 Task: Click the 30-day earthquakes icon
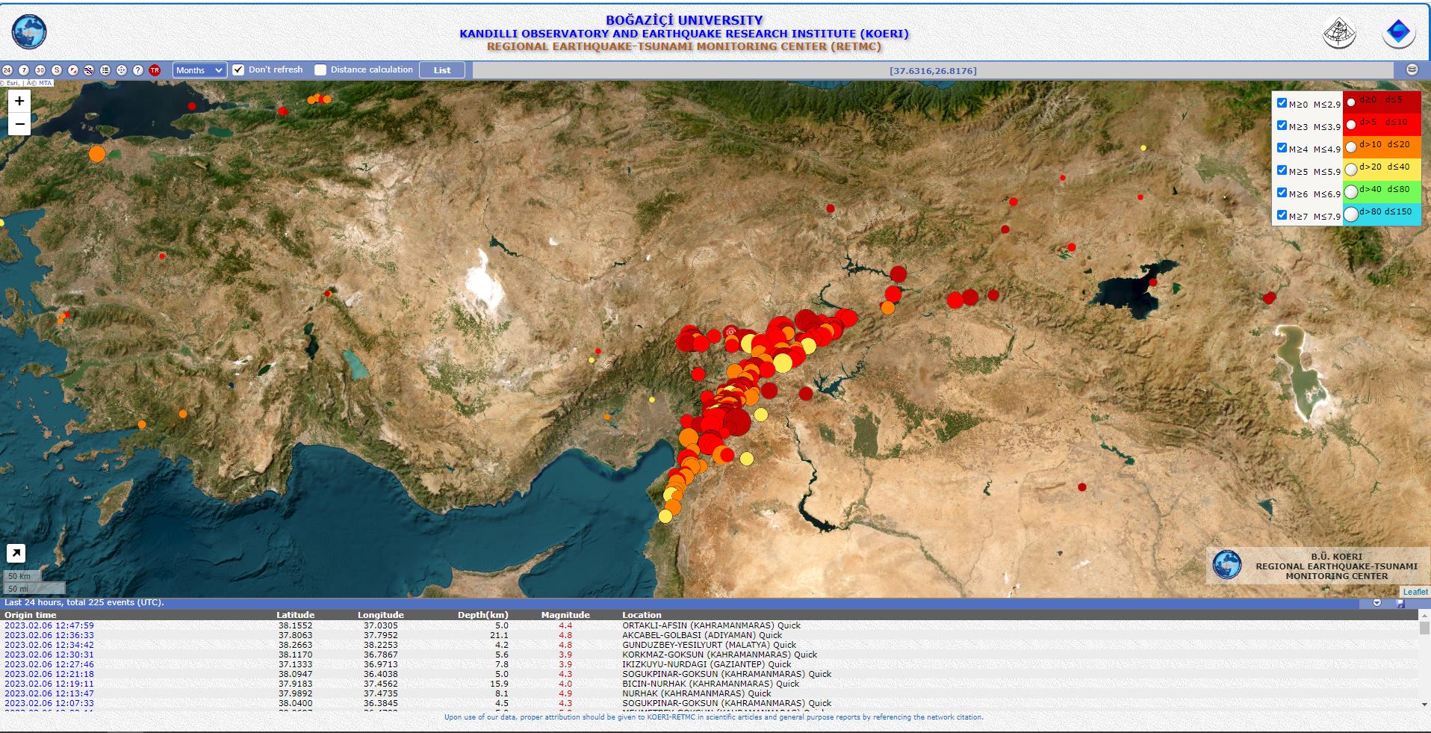tap(40, 70)
